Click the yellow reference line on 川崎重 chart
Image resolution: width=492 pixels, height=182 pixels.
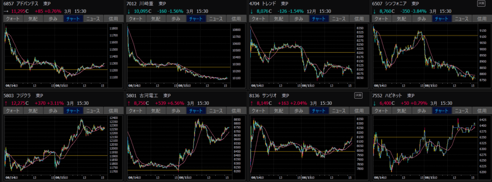[179, 67]
